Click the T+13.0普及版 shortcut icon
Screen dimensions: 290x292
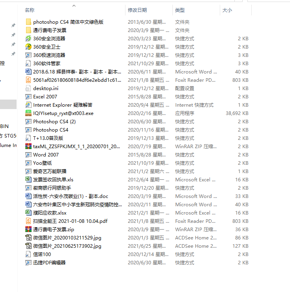pos(28,138)
